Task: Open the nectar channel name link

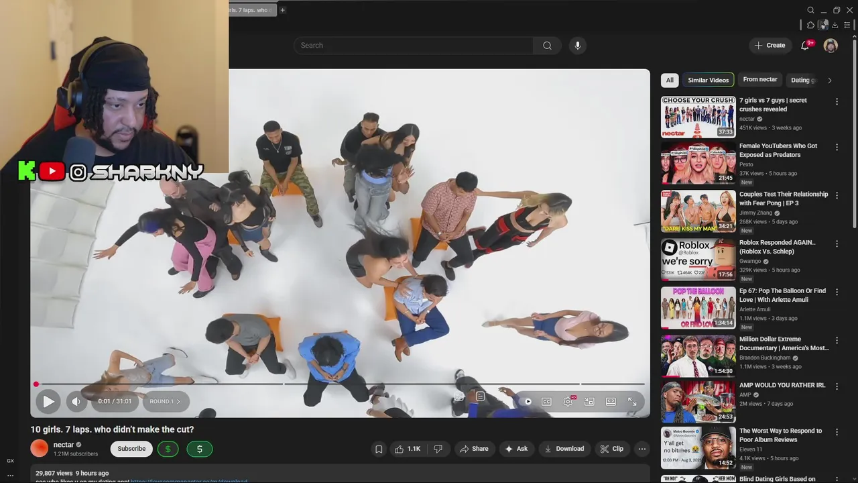Action: coord(64,445)
